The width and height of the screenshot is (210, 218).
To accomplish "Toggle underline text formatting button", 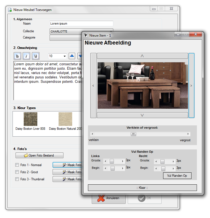I will pyautogui.click(x=36, y=56).
